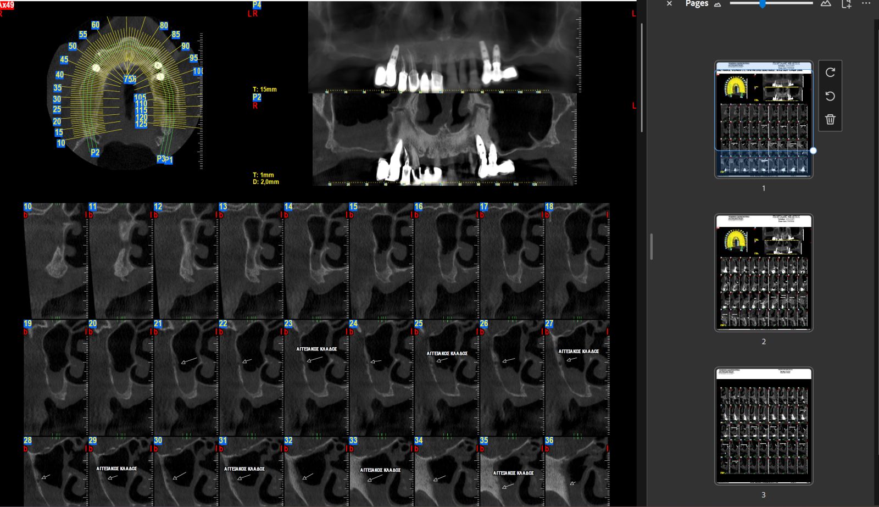Click cross-section slice label 29
The height and width of the screenshot is (507, 879).
(93, 441)
